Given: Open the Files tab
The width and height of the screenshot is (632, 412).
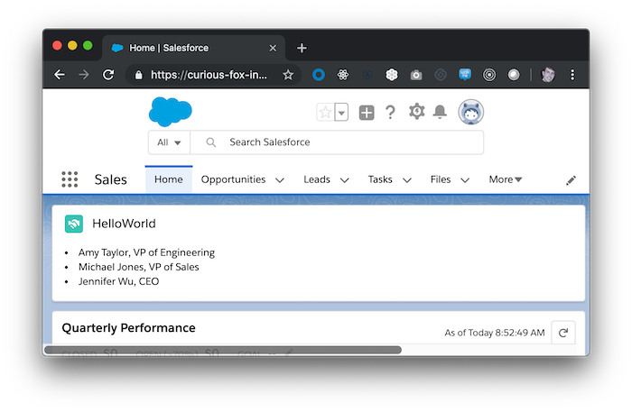Looking at the screenshot, I should pos(441,179).
